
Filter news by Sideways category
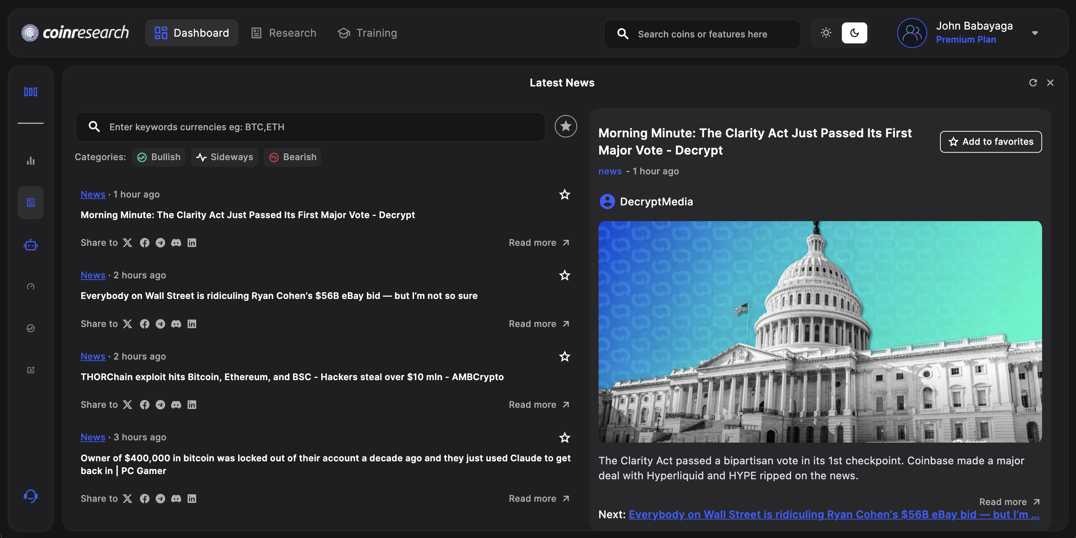224,157
